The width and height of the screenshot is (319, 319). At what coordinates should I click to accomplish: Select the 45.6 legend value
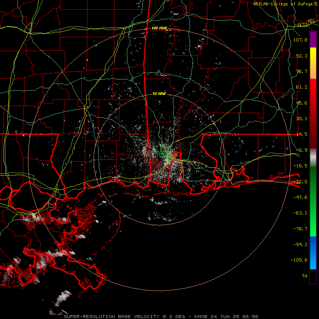(302, 103)
